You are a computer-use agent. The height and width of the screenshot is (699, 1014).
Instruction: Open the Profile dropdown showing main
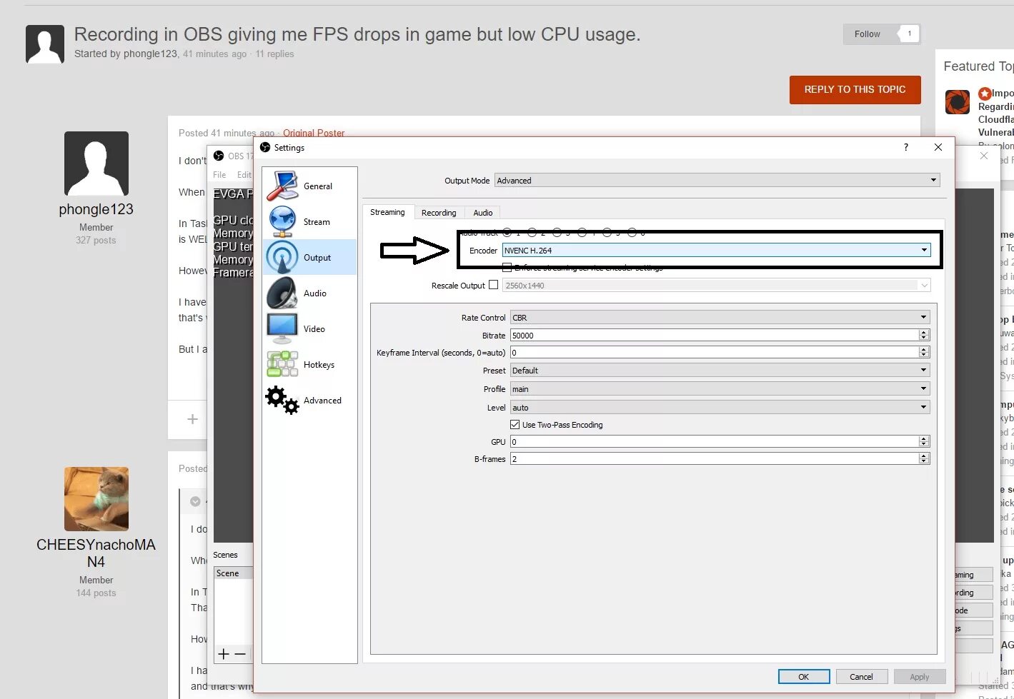click(x=720, y=389)
